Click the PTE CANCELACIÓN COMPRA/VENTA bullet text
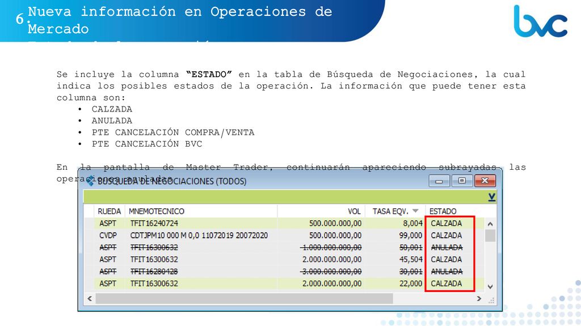Viewport: 581px width, 326px height. tap(173, 132)
